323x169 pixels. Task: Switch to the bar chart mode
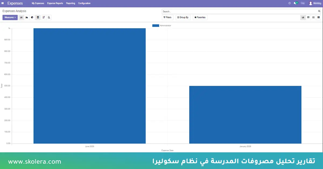pyautogui.click(x=21, y=17)
